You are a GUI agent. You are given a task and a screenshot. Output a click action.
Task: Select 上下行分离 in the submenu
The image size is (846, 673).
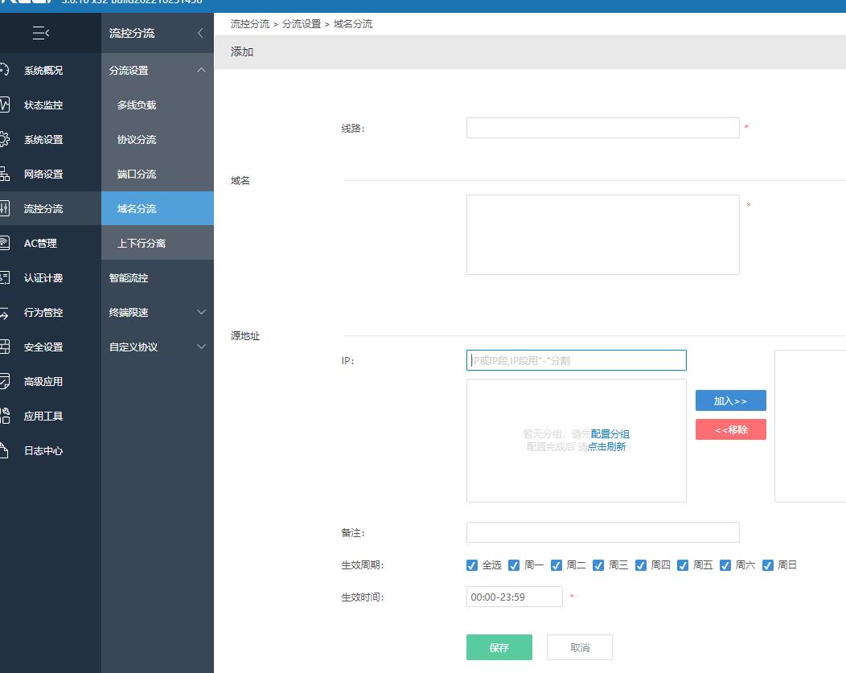point(142,243)
